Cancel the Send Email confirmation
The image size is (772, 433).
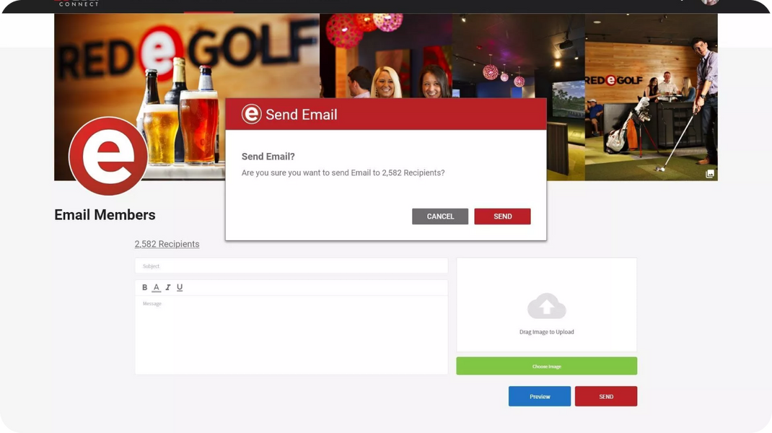click(x=440, y=216)
